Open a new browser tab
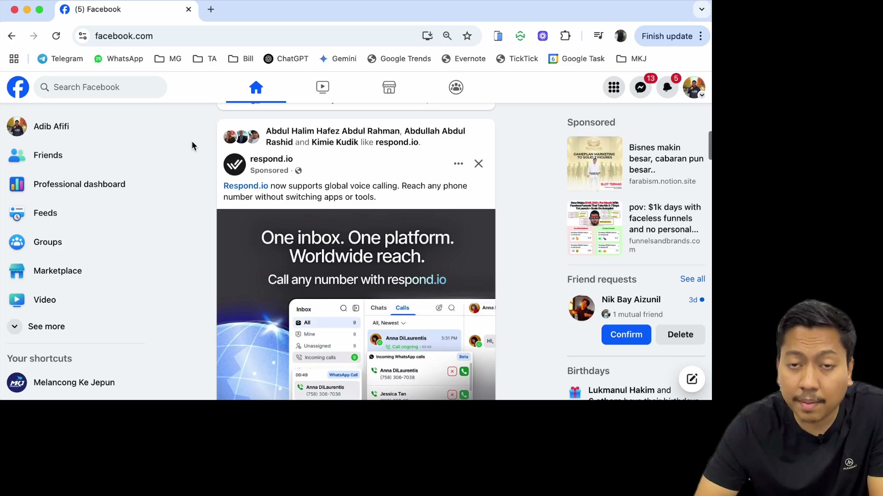 click(211, 9)
